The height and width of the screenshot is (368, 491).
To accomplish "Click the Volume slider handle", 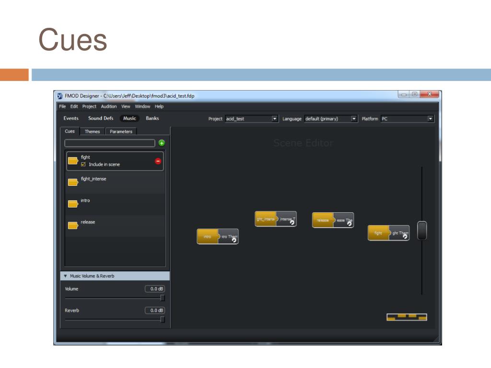I will click(x=163, y=298).
